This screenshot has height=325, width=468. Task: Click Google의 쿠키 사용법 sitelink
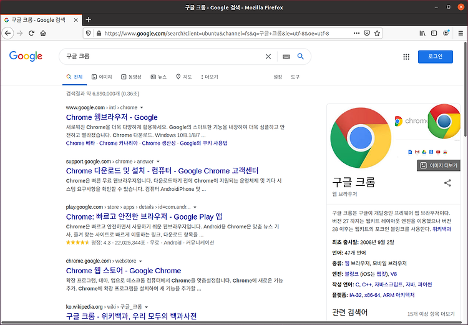[x=203, y=143]
